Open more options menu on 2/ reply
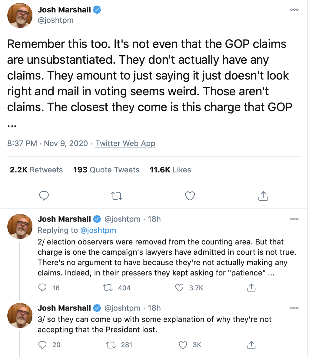309x357 pixels. [294, 219]
